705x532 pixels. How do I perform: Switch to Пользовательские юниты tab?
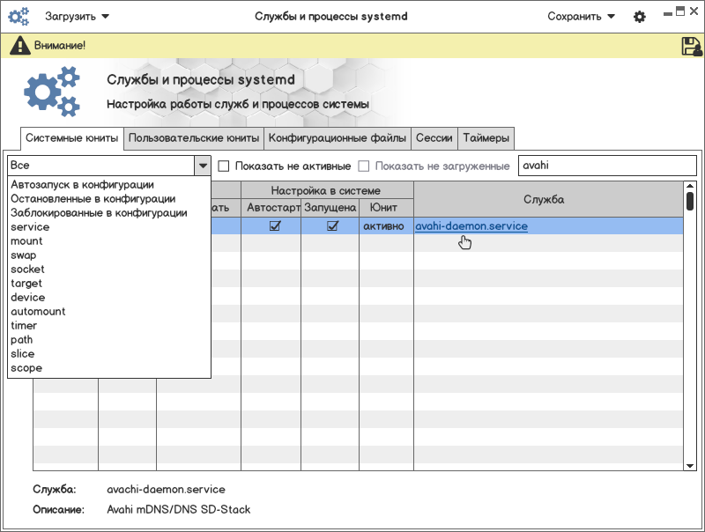193,138
